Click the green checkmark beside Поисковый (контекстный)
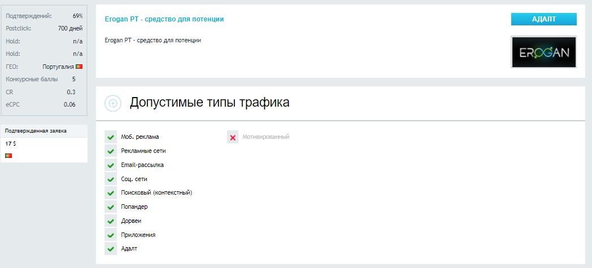The width and height of the screenshot is (592, 268). pyautogui.click(x=111, y=193)
